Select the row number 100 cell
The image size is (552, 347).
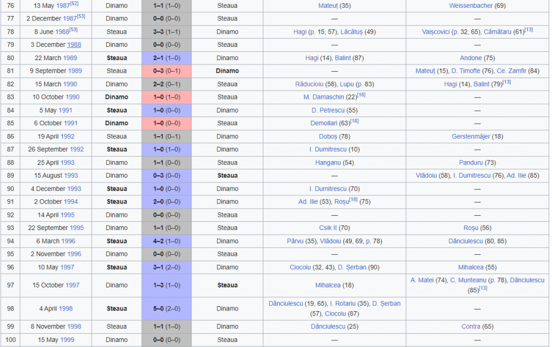click(10, 340)
